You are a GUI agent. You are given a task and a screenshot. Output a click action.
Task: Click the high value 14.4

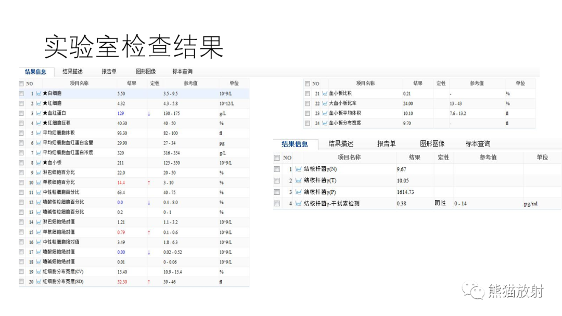[x=121, y=182]
